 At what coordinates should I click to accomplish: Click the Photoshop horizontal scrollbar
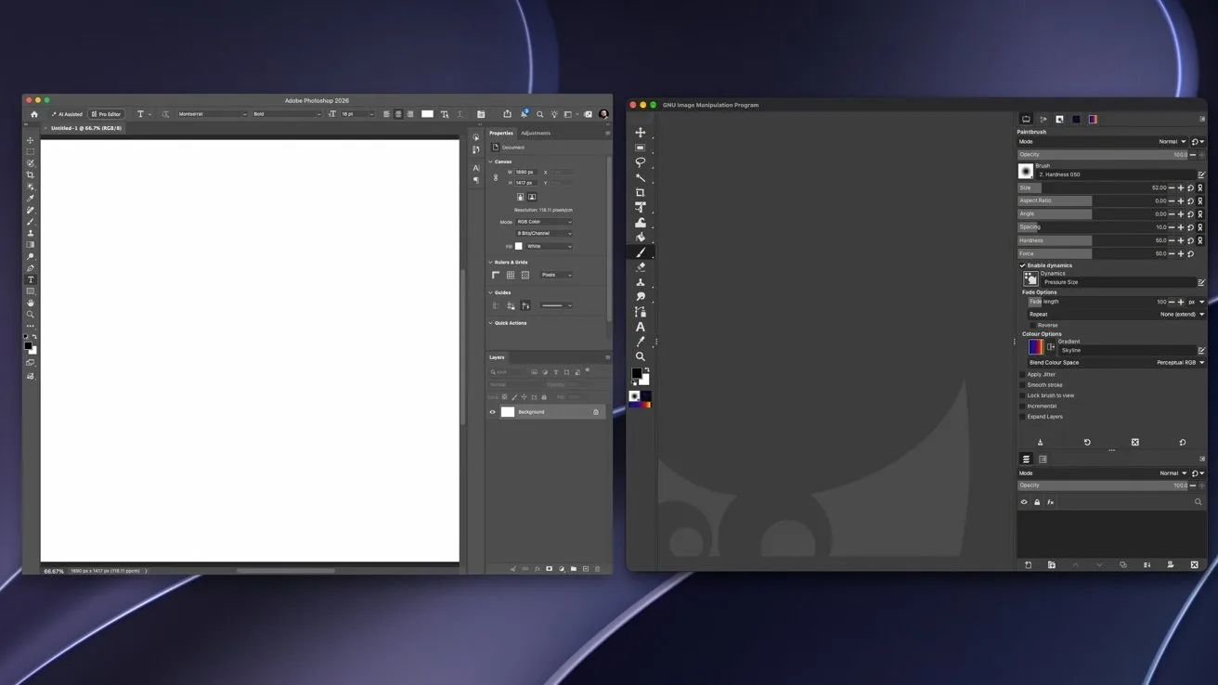pyautogui.click(x=286, y=571)
